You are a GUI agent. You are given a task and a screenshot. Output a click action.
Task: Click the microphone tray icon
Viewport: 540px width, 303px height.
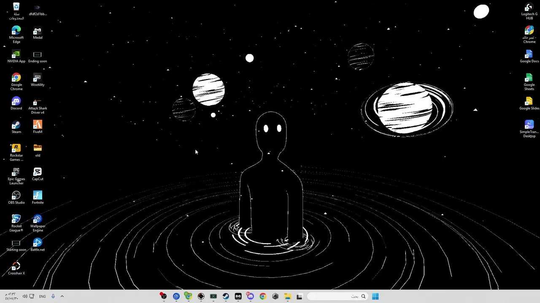pyautogui.click(x=53, y=296)
